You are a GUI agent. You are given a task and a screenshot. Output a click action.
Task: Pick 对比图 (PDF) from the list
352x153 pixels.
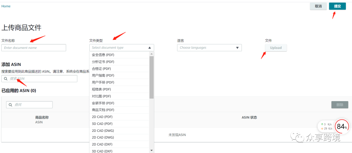(x=119, y=96)
